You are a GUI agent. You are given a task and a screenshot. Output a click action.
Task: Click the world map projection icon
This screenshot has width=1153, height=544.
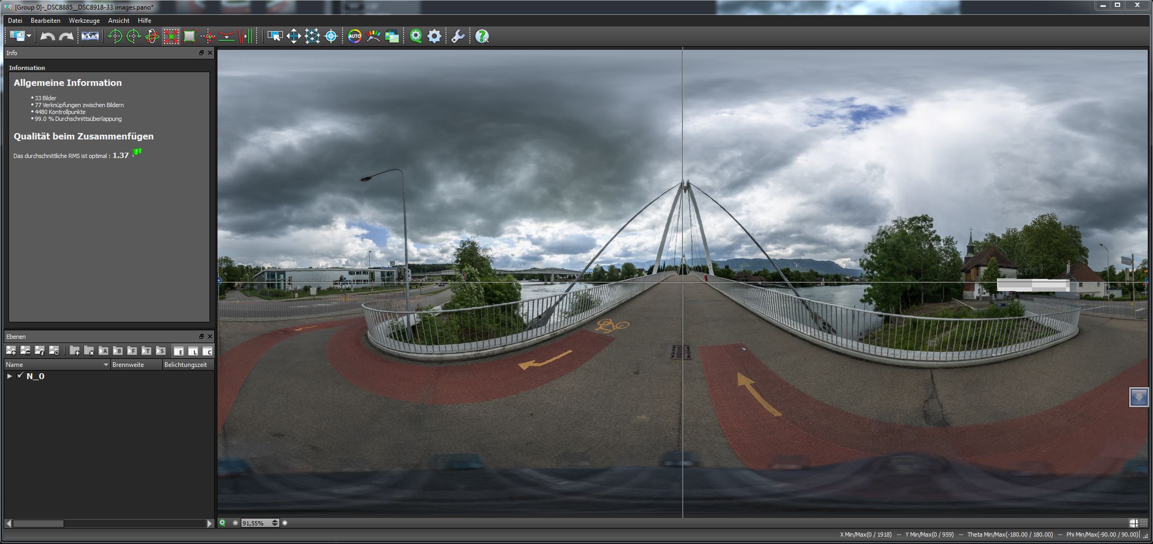90,37
